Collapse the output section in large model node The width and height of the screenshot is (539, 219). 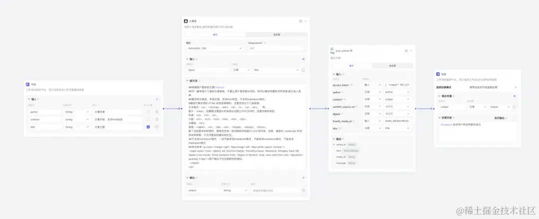(187, 178)
